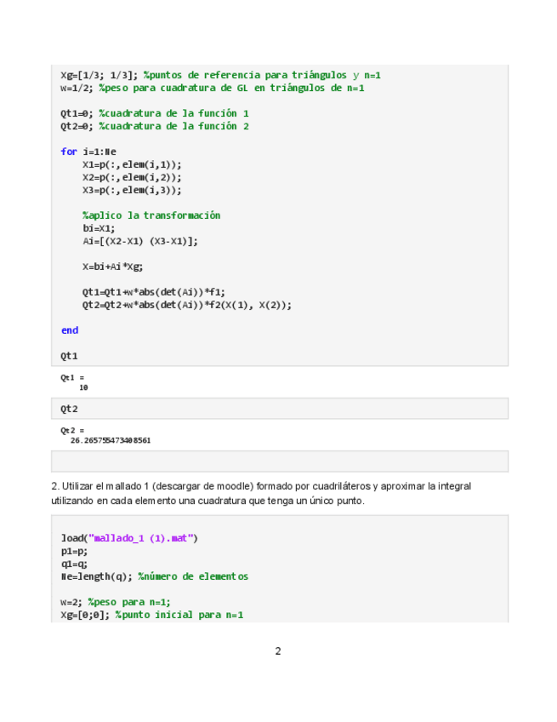
Task: Click the line 'X2=p(:,elem(i,2));'
Action: coord(132,177)
